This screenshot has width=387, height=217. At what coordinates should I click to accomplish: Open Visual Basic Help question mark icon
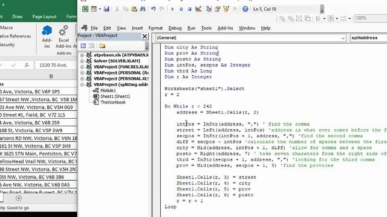pos(245,9)
